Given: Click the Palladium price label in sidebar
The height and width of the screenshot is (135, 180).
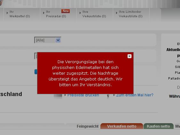Looking at the screenshot, I should pos(174,79).
